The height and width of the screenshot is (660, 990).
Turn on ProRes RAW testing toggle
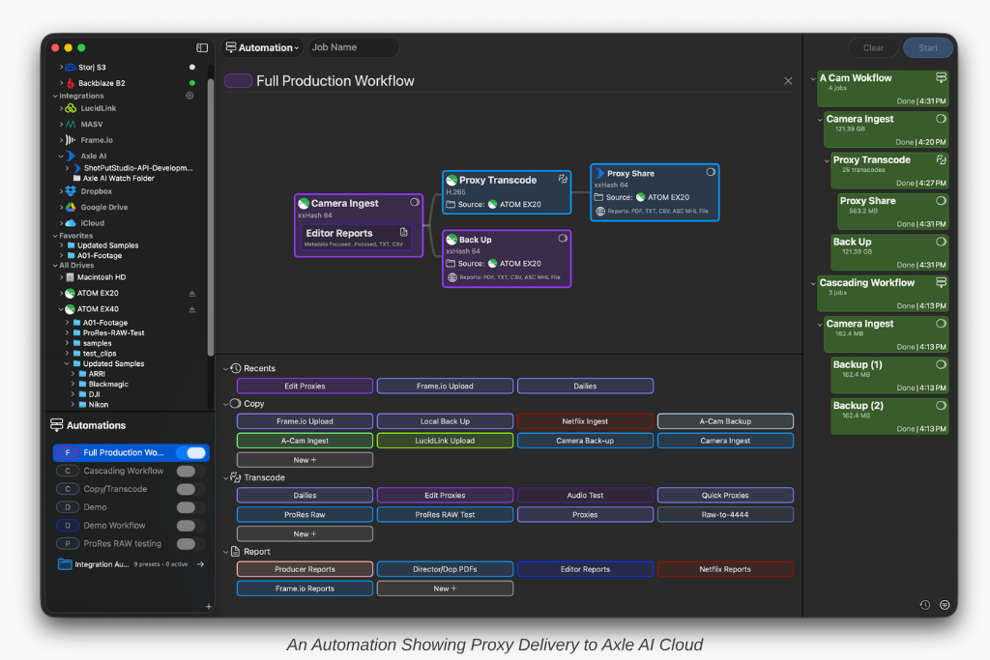click(x=186, y=544)
